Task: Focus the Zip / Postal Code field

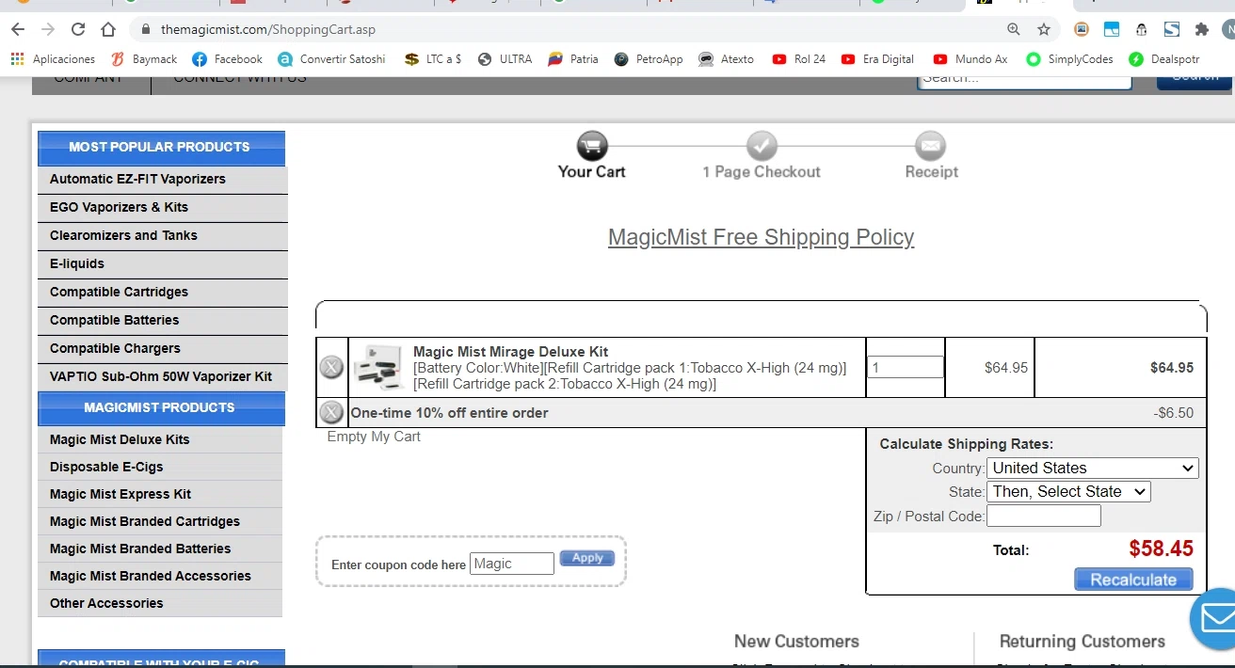Action: pos(1043,516)
